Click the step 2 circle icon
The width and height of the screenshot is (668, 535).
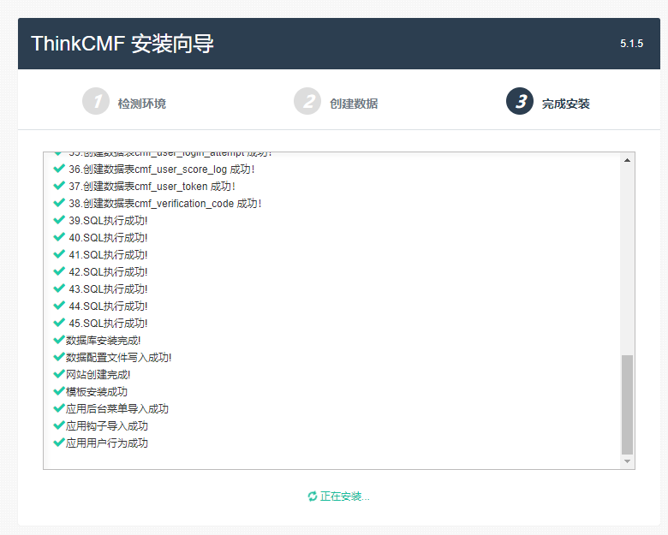[307, 101]
